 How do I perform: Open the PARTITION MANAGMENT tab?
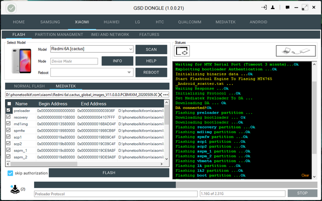coord(59,35)
